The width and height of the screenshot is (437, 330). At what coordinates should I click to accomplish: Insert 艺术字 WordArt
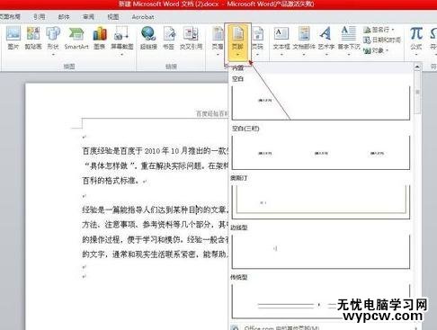(x=326, y=40)
